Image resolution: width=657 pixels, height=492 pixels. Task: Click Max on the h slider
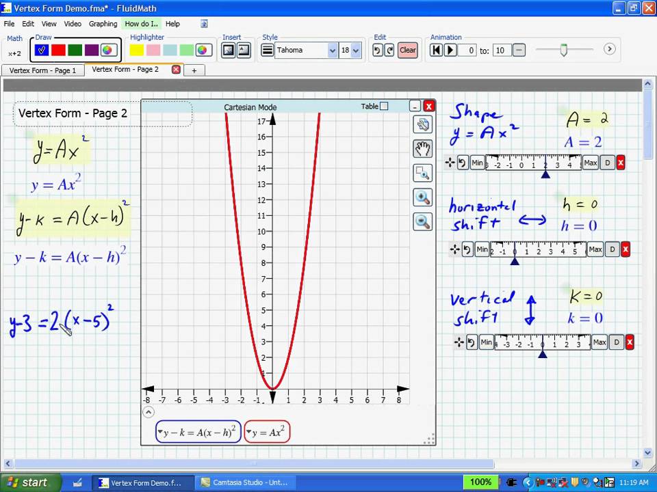click(595, 249)
